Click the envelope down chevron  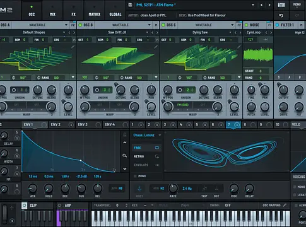125,168
